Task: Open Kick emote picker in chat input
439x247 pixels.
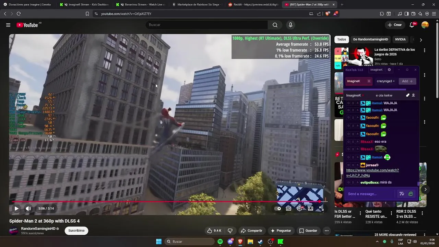Action: [411, 194]
